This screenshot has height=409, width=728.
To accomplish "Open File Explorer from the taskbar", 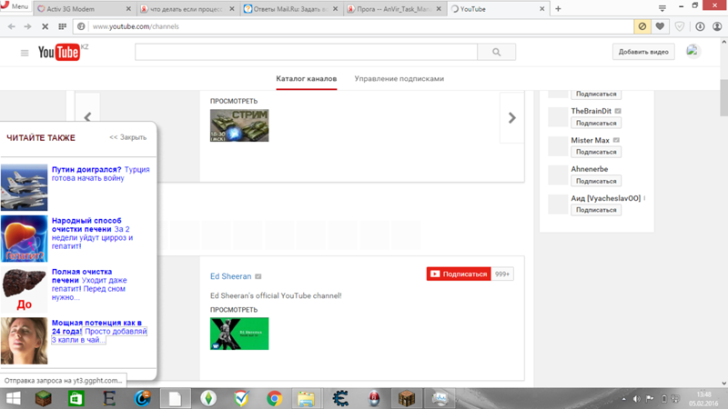I will 306,398.
